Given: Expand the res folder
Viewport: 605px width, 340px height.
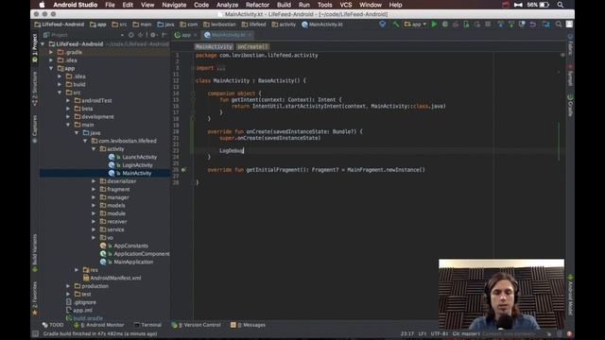Looking at the screenshot, I should point(77,270).
